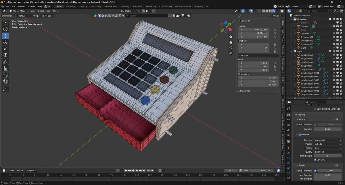Image resolution: width=345 pixels, height=185 pixels.
Task: Click the viewport pan hand icon
Action: point(231,42)
